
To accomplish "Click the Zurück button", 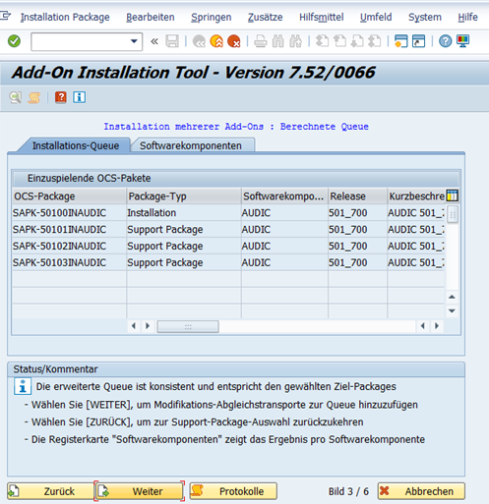I will tap(50, 491).
